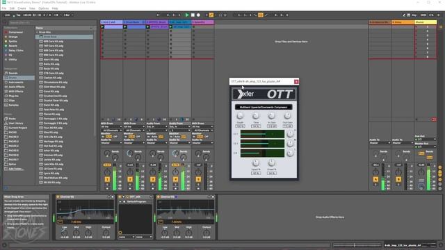The image size is (445, 250).
Task: Toggle computer MIDI keyboard icon
Action: click(408, 15)
